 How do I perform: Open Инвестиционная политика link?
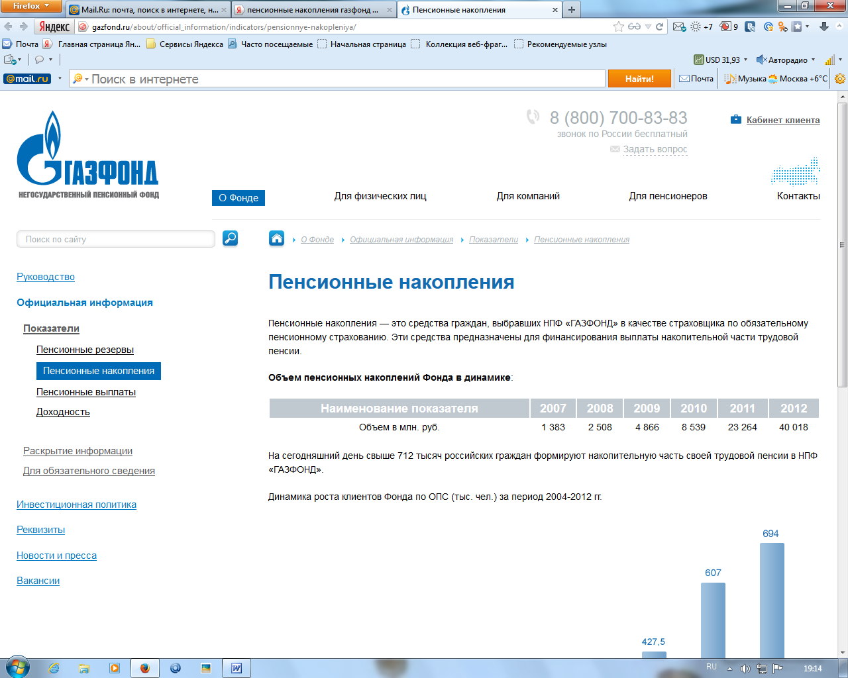coord(76,505)
